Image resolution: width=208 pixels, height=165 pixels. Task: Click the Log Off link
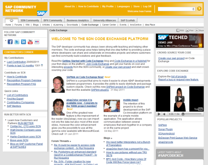[147, 6]
